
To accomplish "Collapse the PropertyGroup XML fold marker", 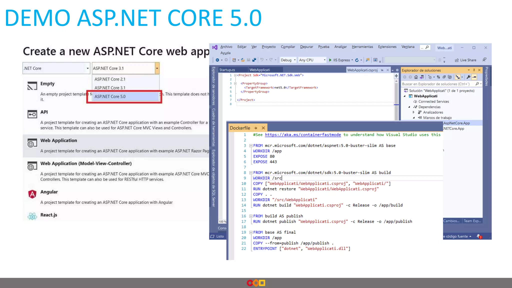I will (235, 83).
